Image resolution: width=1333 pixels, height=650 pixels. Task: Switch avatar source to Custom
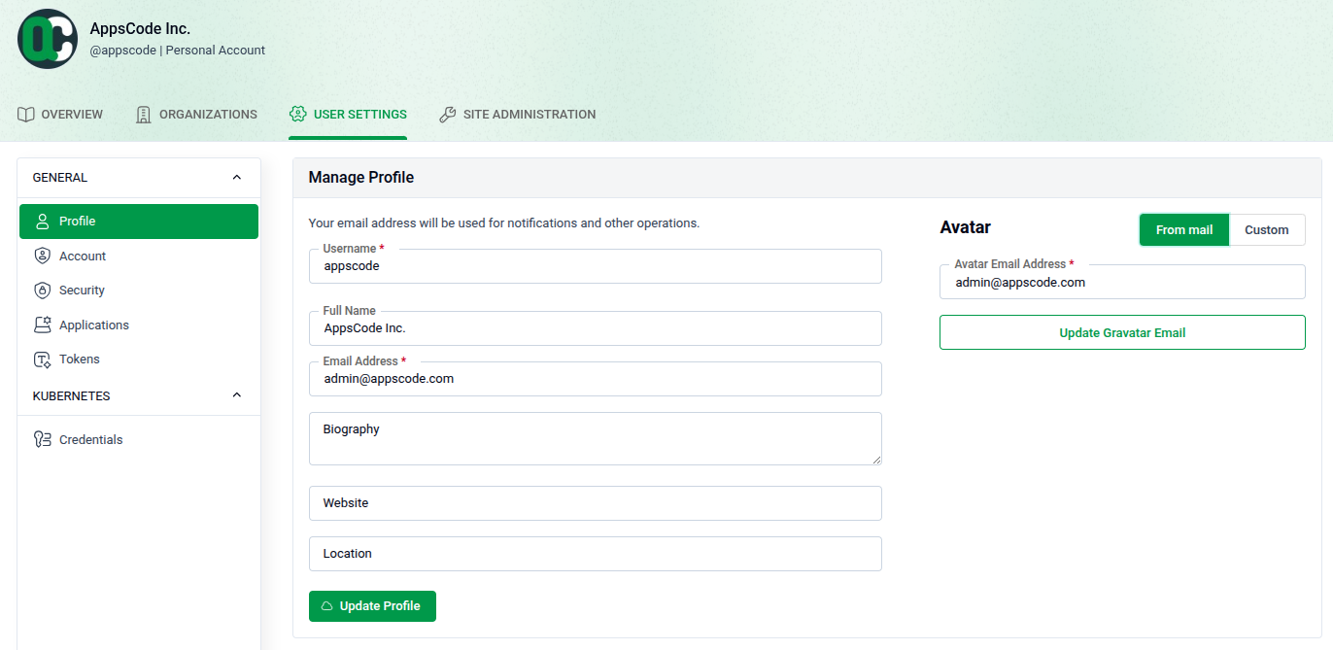click(1267, 229)
